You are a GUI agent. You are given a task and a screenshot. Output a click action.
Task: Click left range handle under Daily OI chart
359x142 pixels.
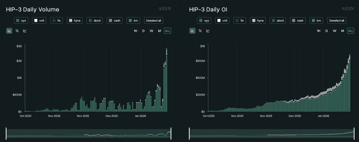point(189,133)
